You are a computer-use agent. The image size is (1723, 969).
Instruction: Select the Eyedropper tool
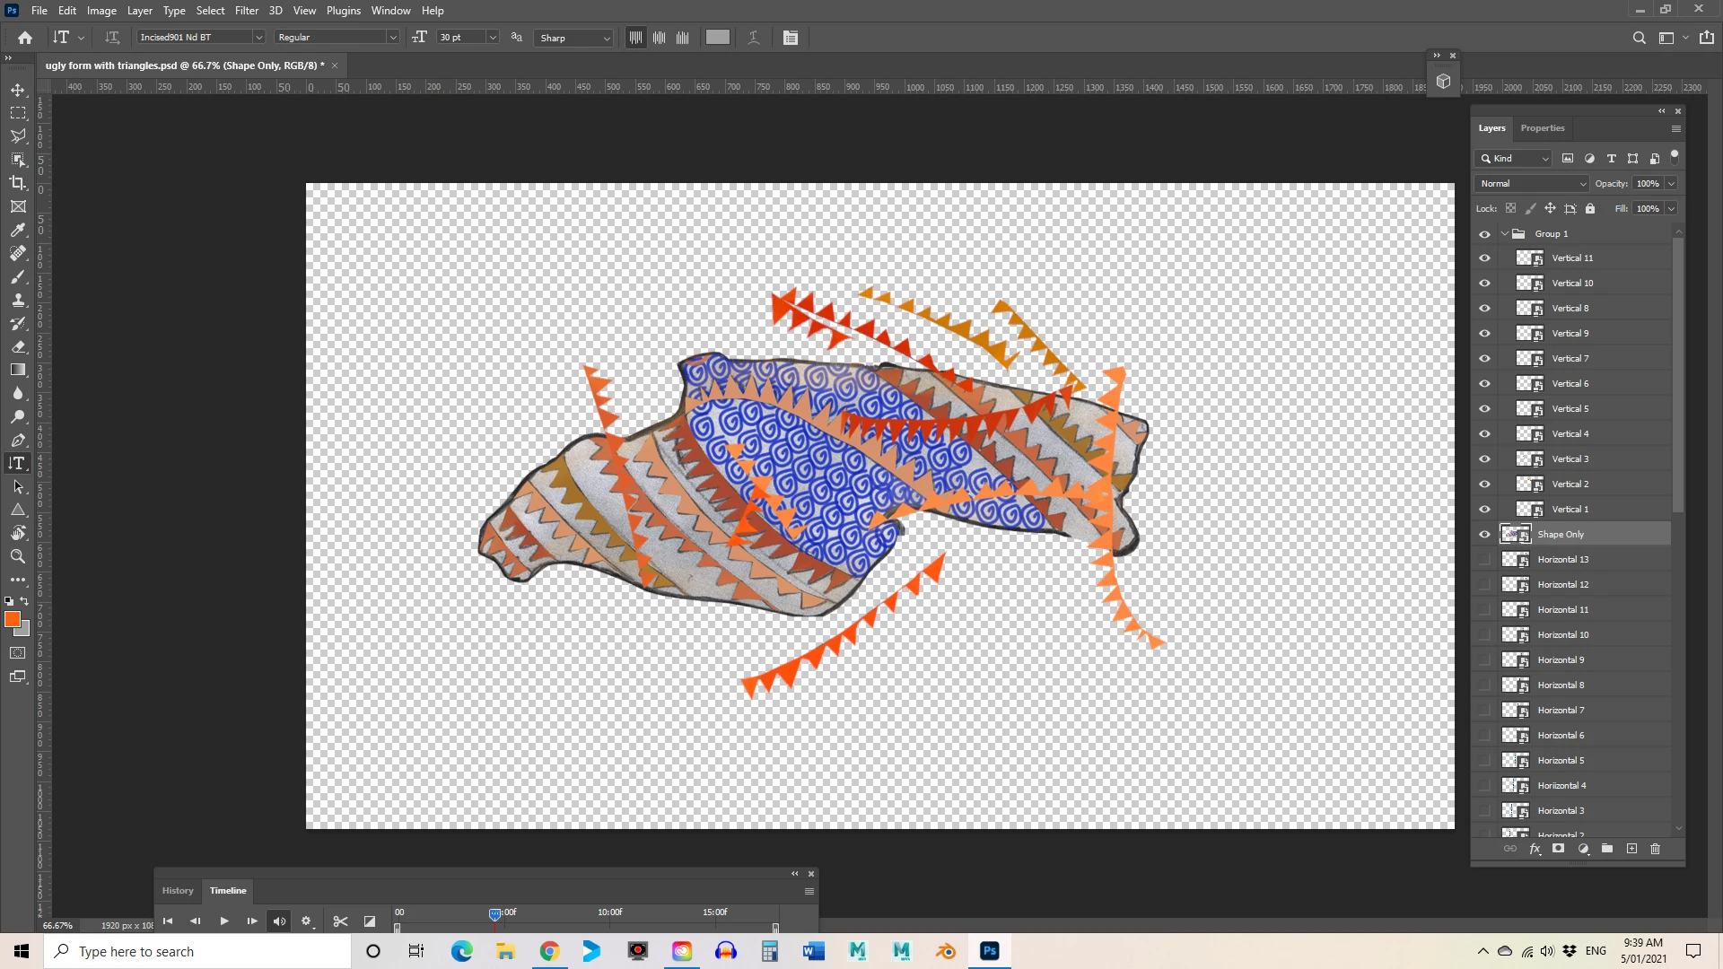18,231
